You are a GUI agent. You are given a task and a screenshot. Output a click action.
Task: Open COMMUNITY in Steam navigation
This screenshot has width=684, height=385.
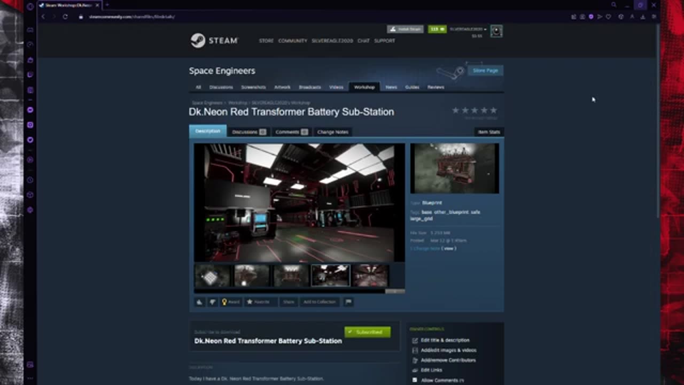click(292, 41)
